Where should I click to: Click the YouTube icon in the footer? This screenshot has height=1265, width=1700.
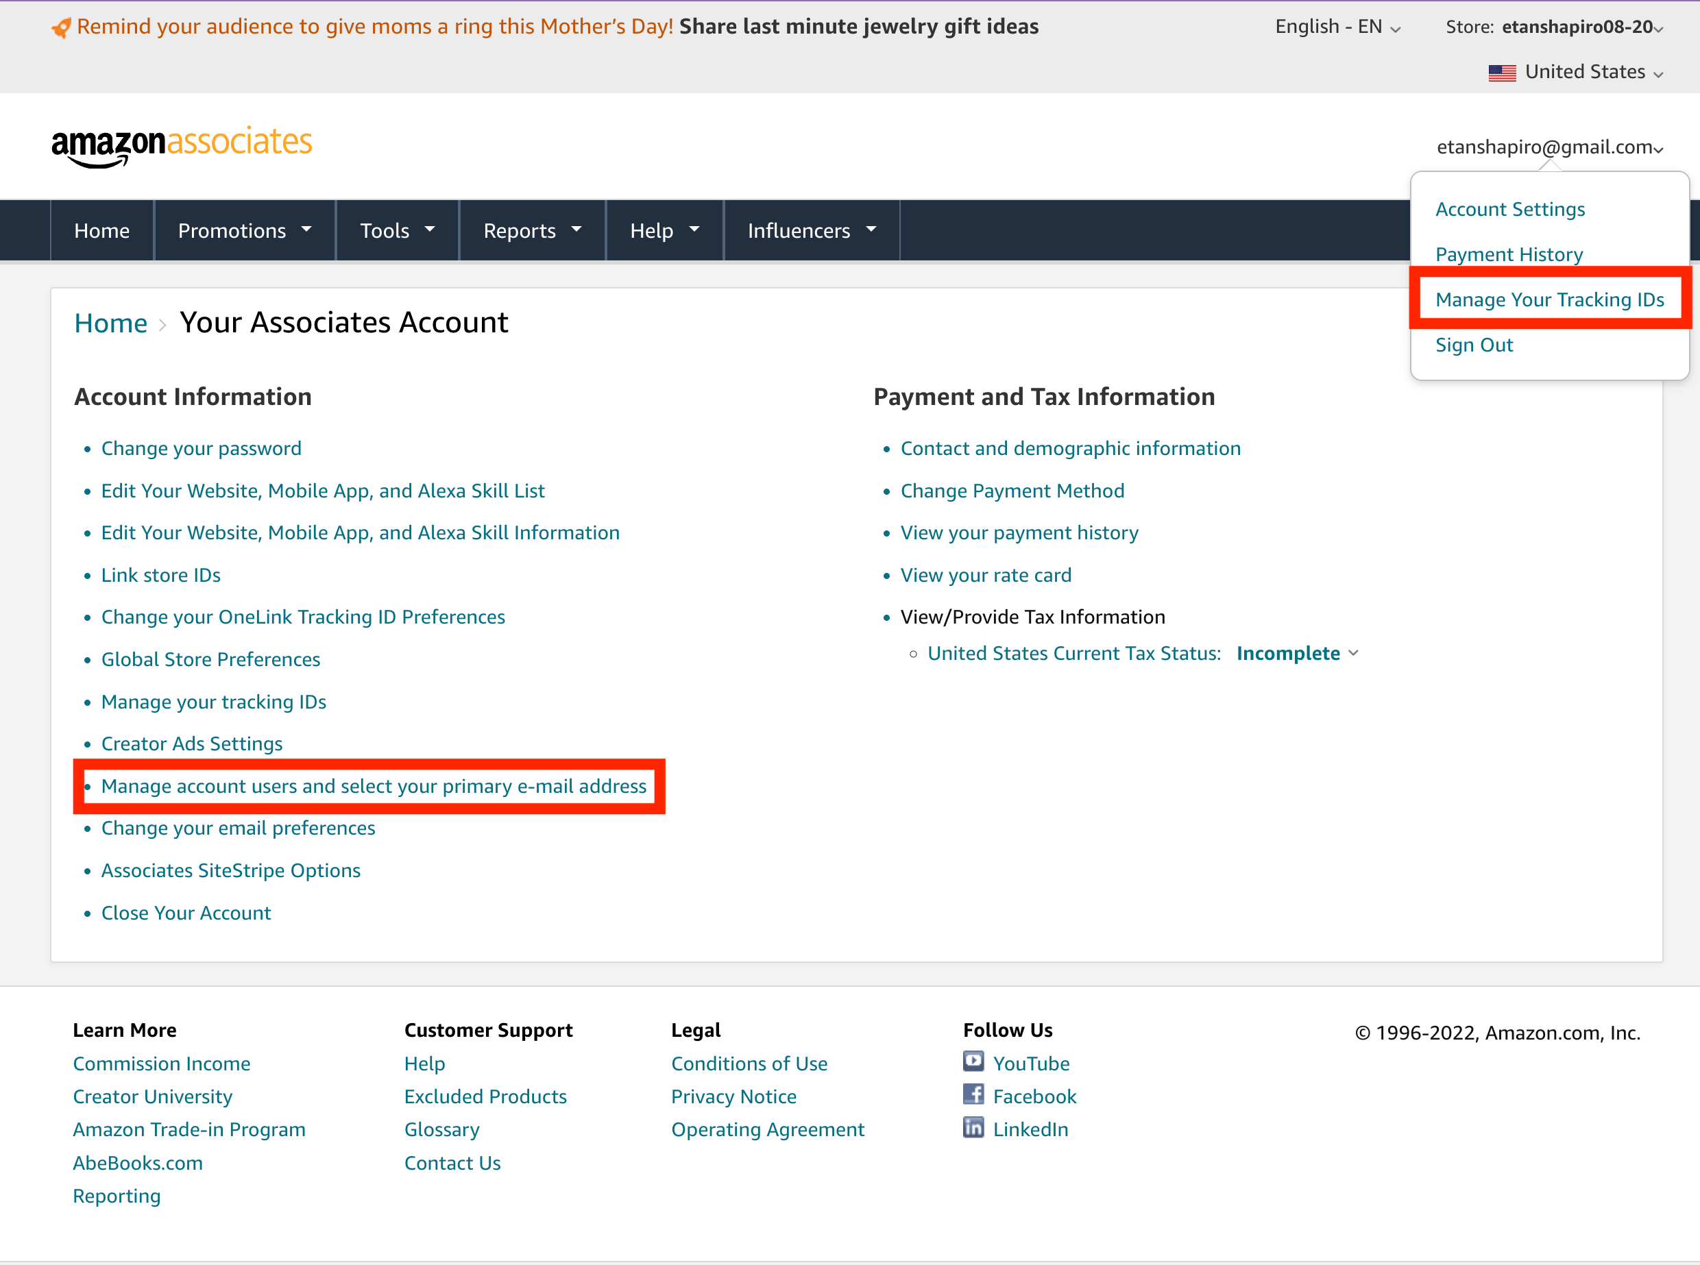click(973, 1061)
